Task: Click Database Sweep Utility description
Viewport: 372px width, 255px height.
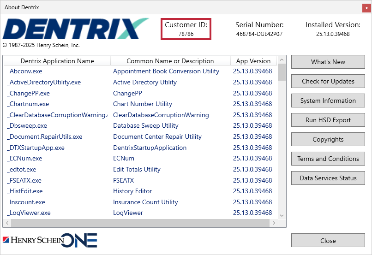Action: coord(146,125)
